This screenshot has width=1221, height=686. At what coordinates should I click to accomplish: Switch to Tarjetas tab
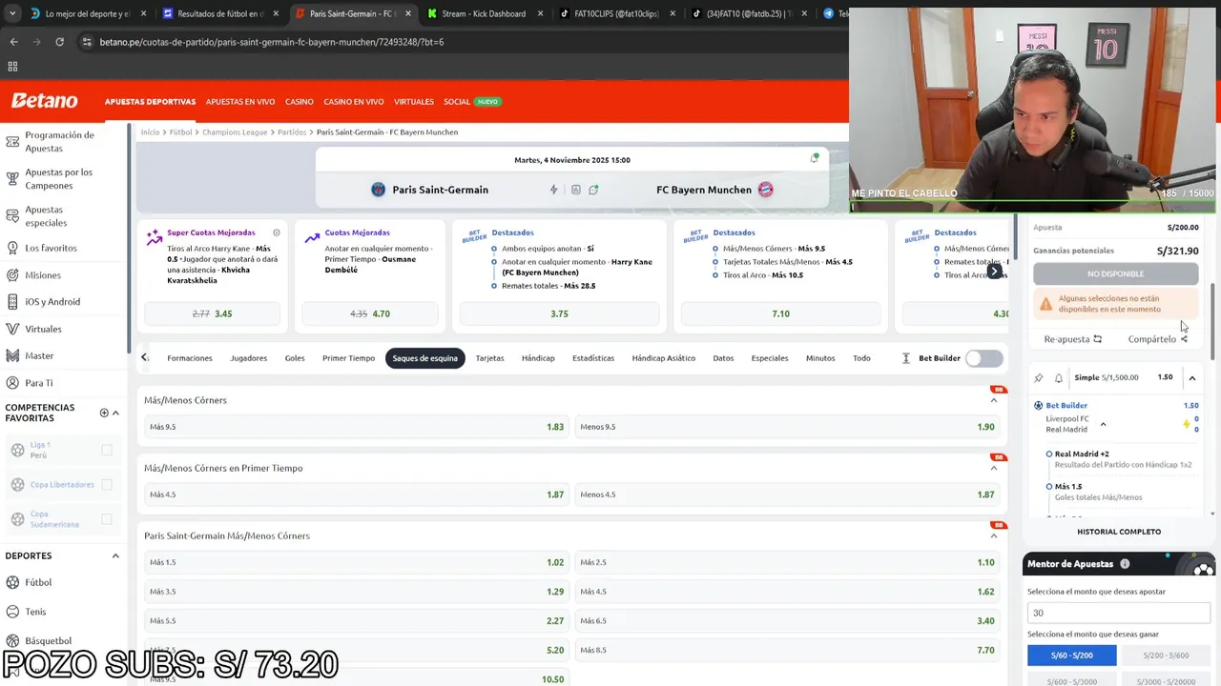point(489,358)
